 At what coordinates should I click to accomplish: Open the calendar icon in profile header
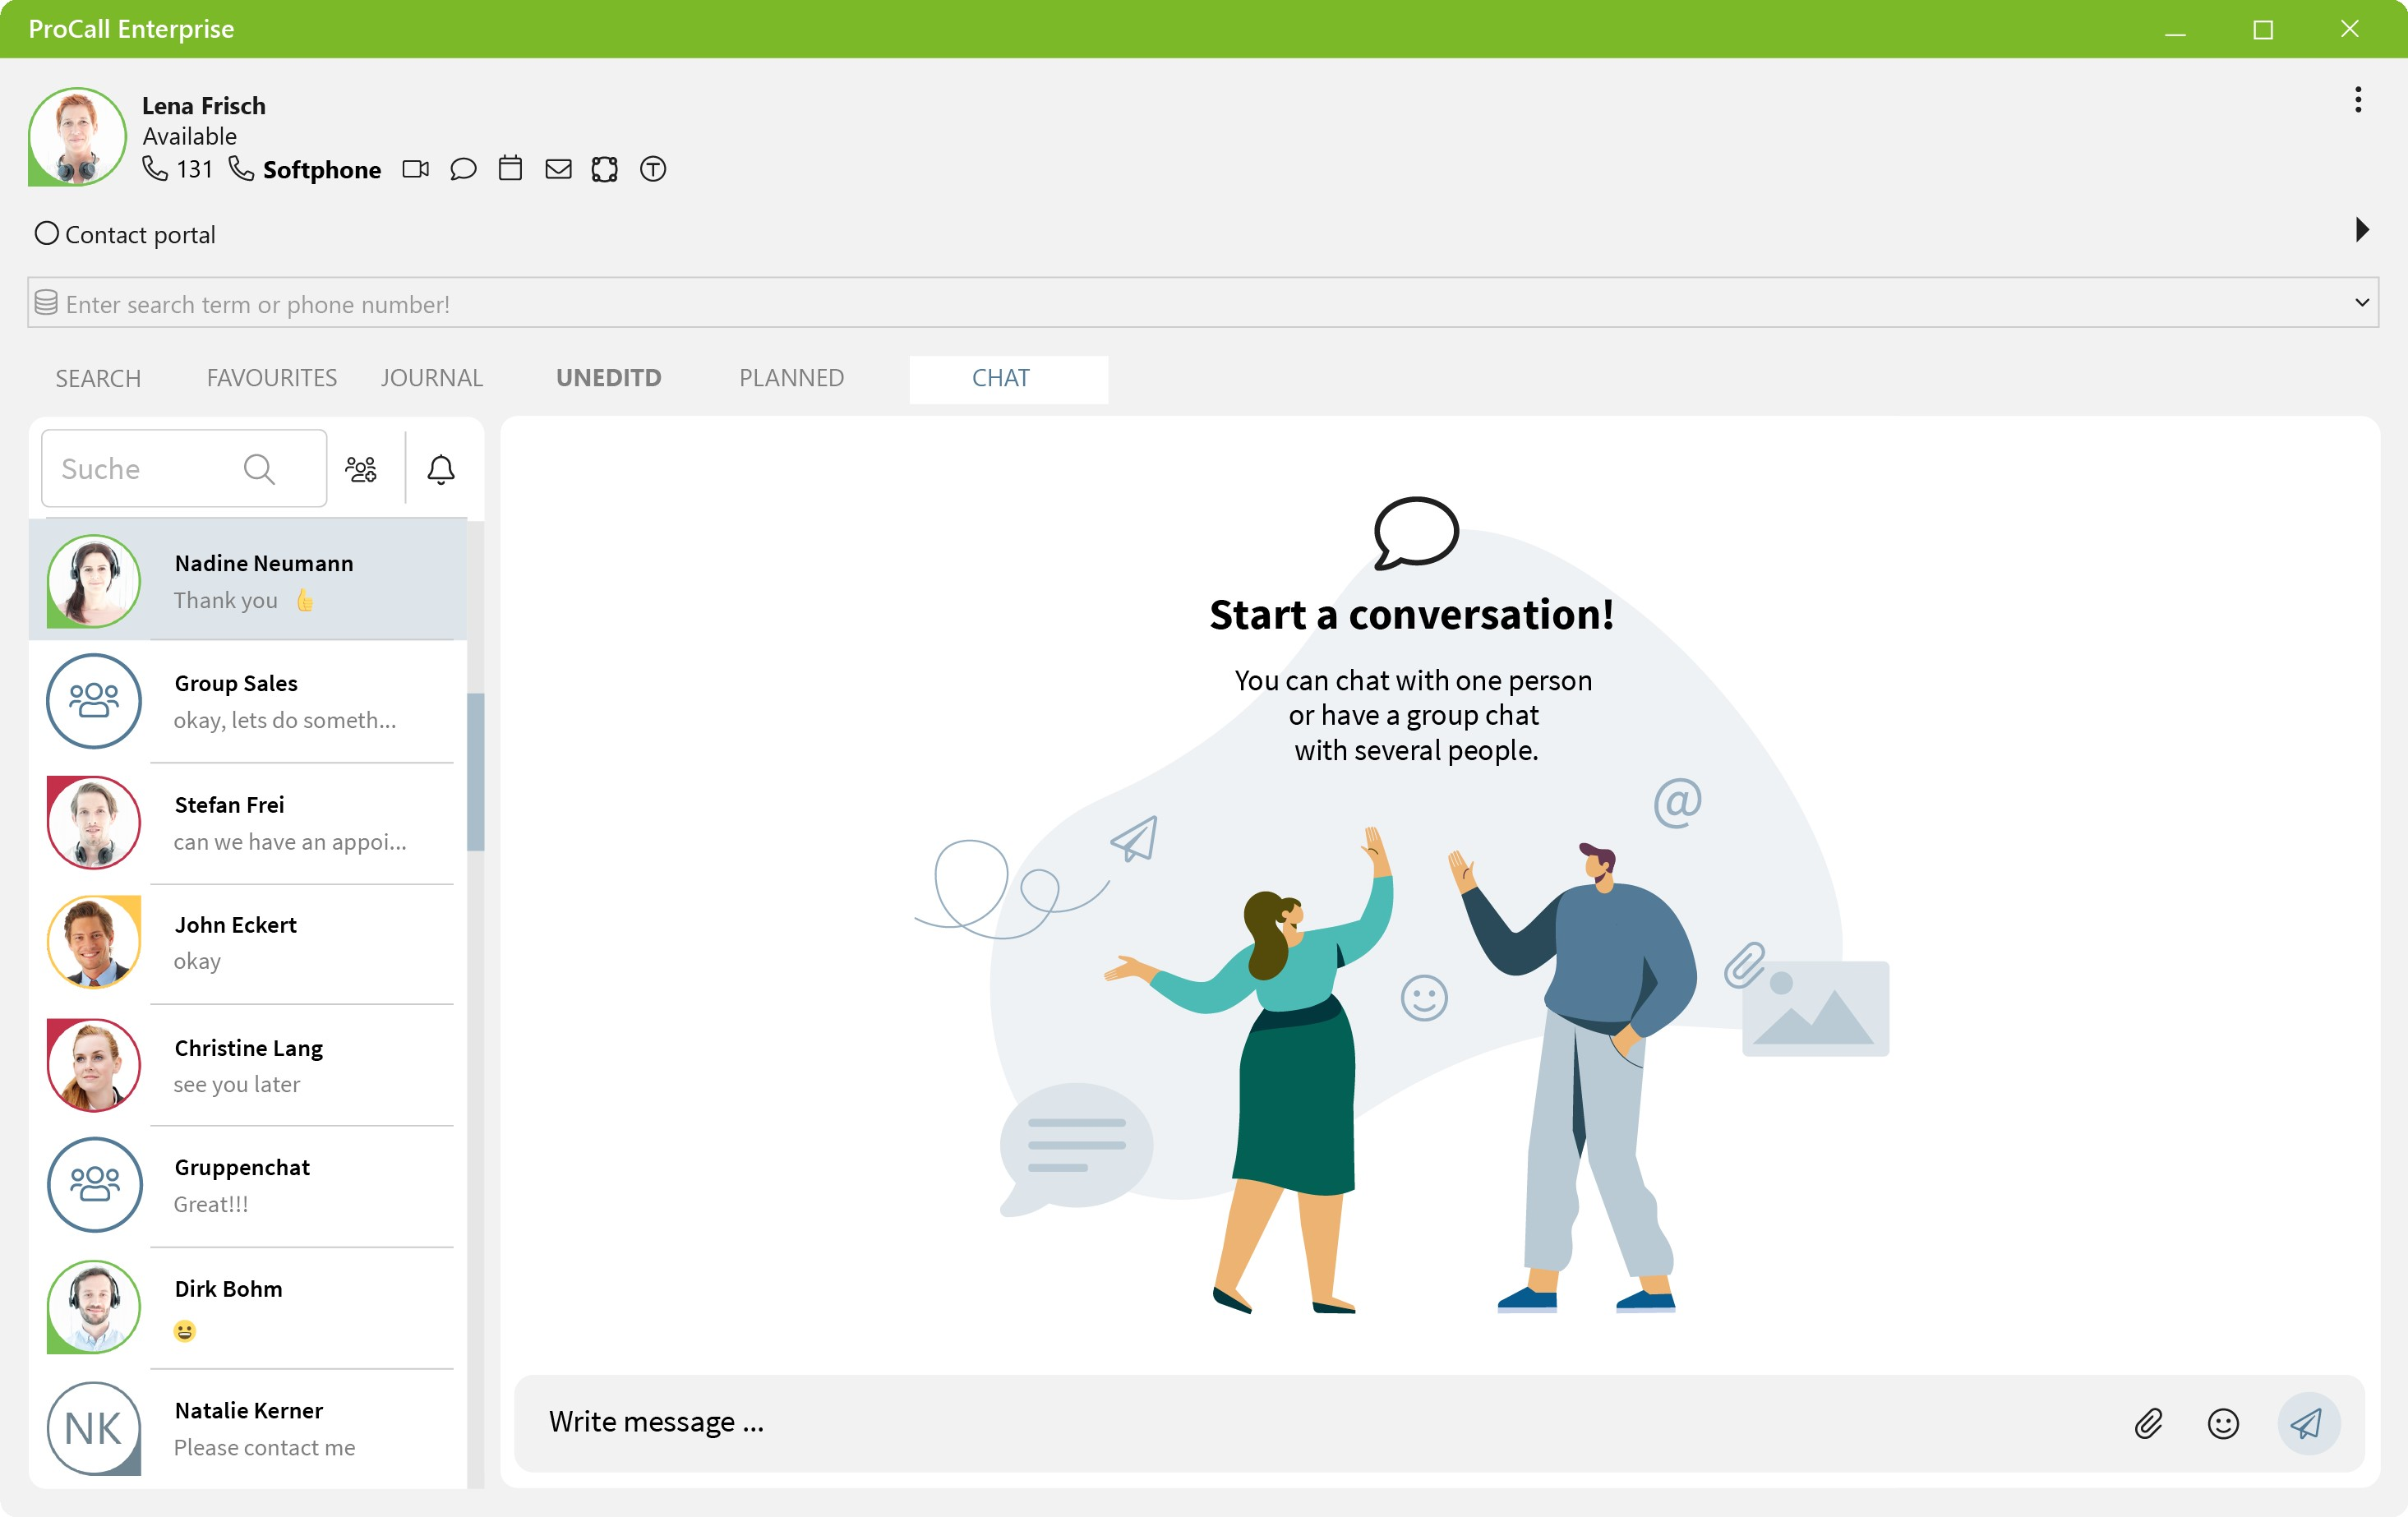pyautogui.click(x=510, y=168)
